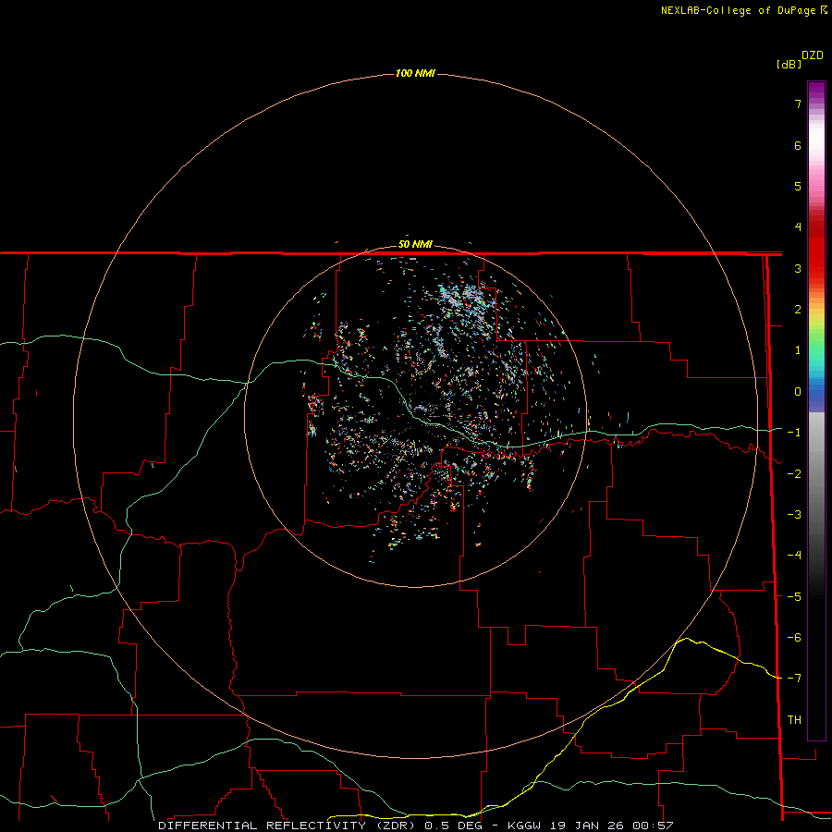Click the '2' tick label on color scale

click(798, 310)
